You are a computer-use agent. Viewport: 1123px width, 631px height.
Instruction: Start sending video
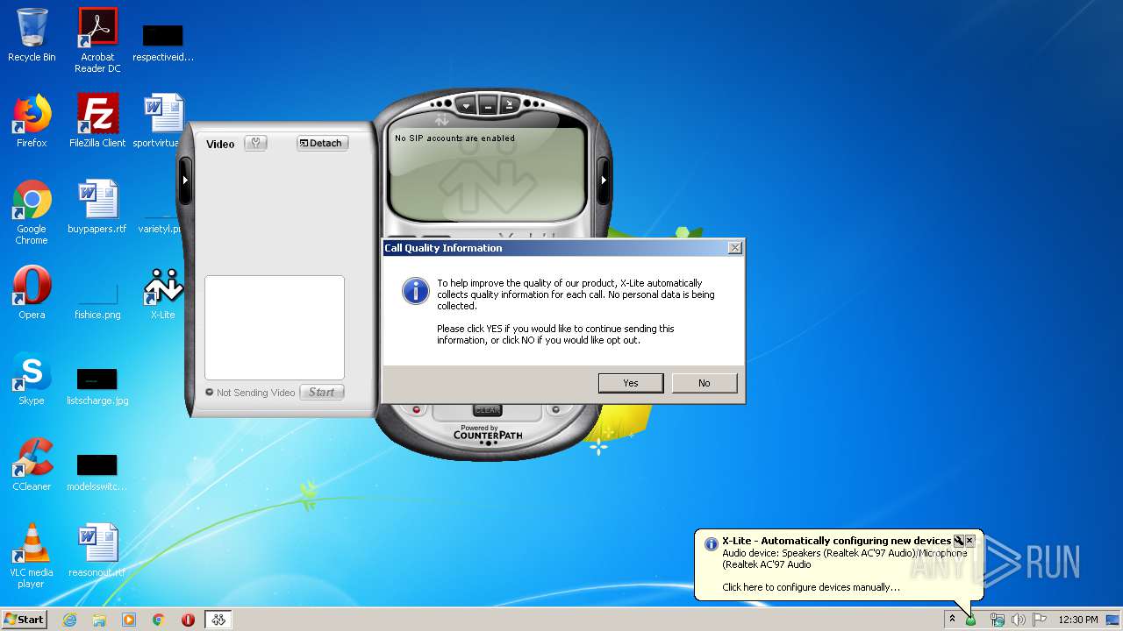[x=321, y=392]
